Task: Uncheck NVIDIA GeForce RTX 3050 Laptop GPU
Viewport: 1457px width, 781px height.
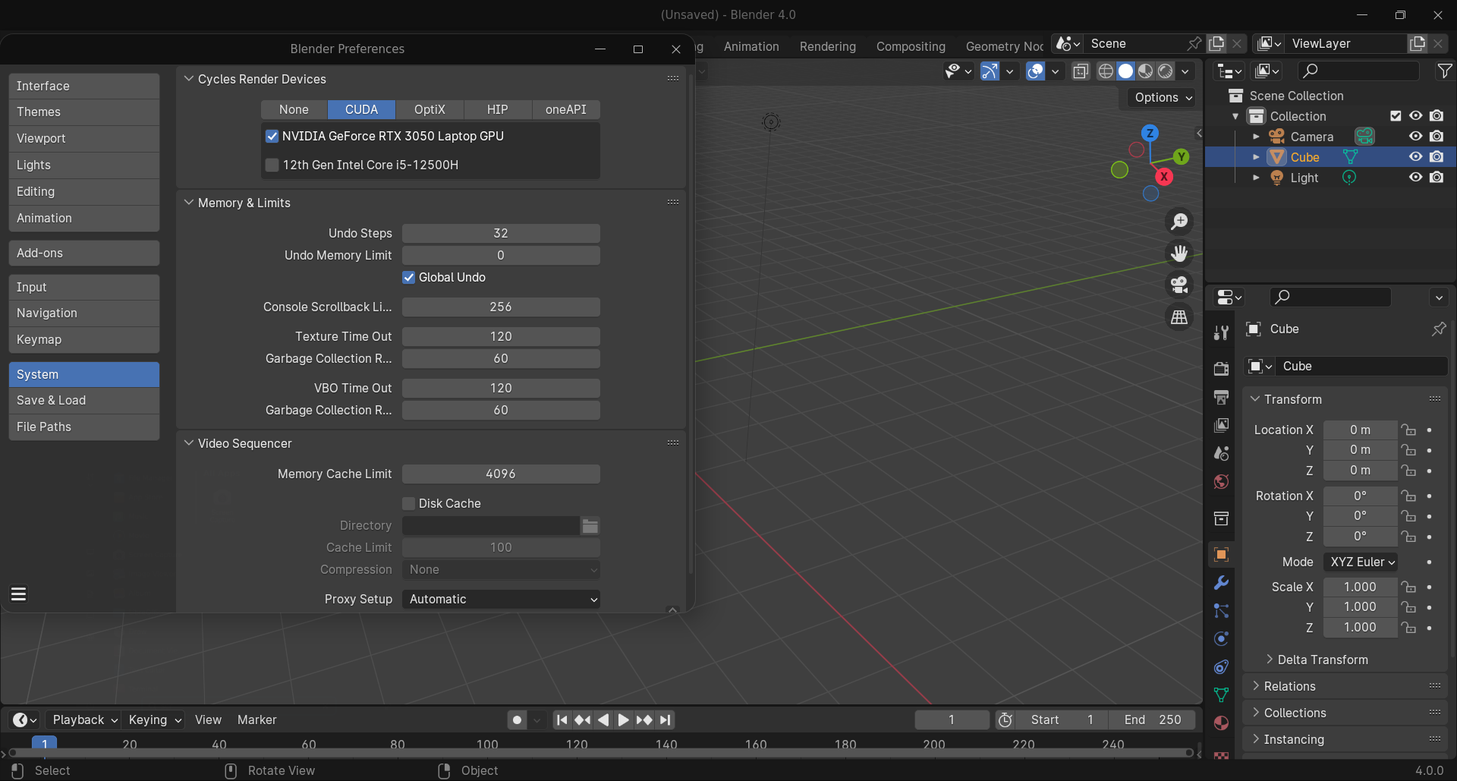Action: click(x=272, y=137)
